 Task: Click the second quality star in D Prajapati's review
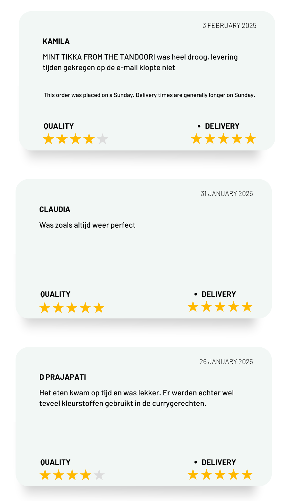[x=58, y=475]
